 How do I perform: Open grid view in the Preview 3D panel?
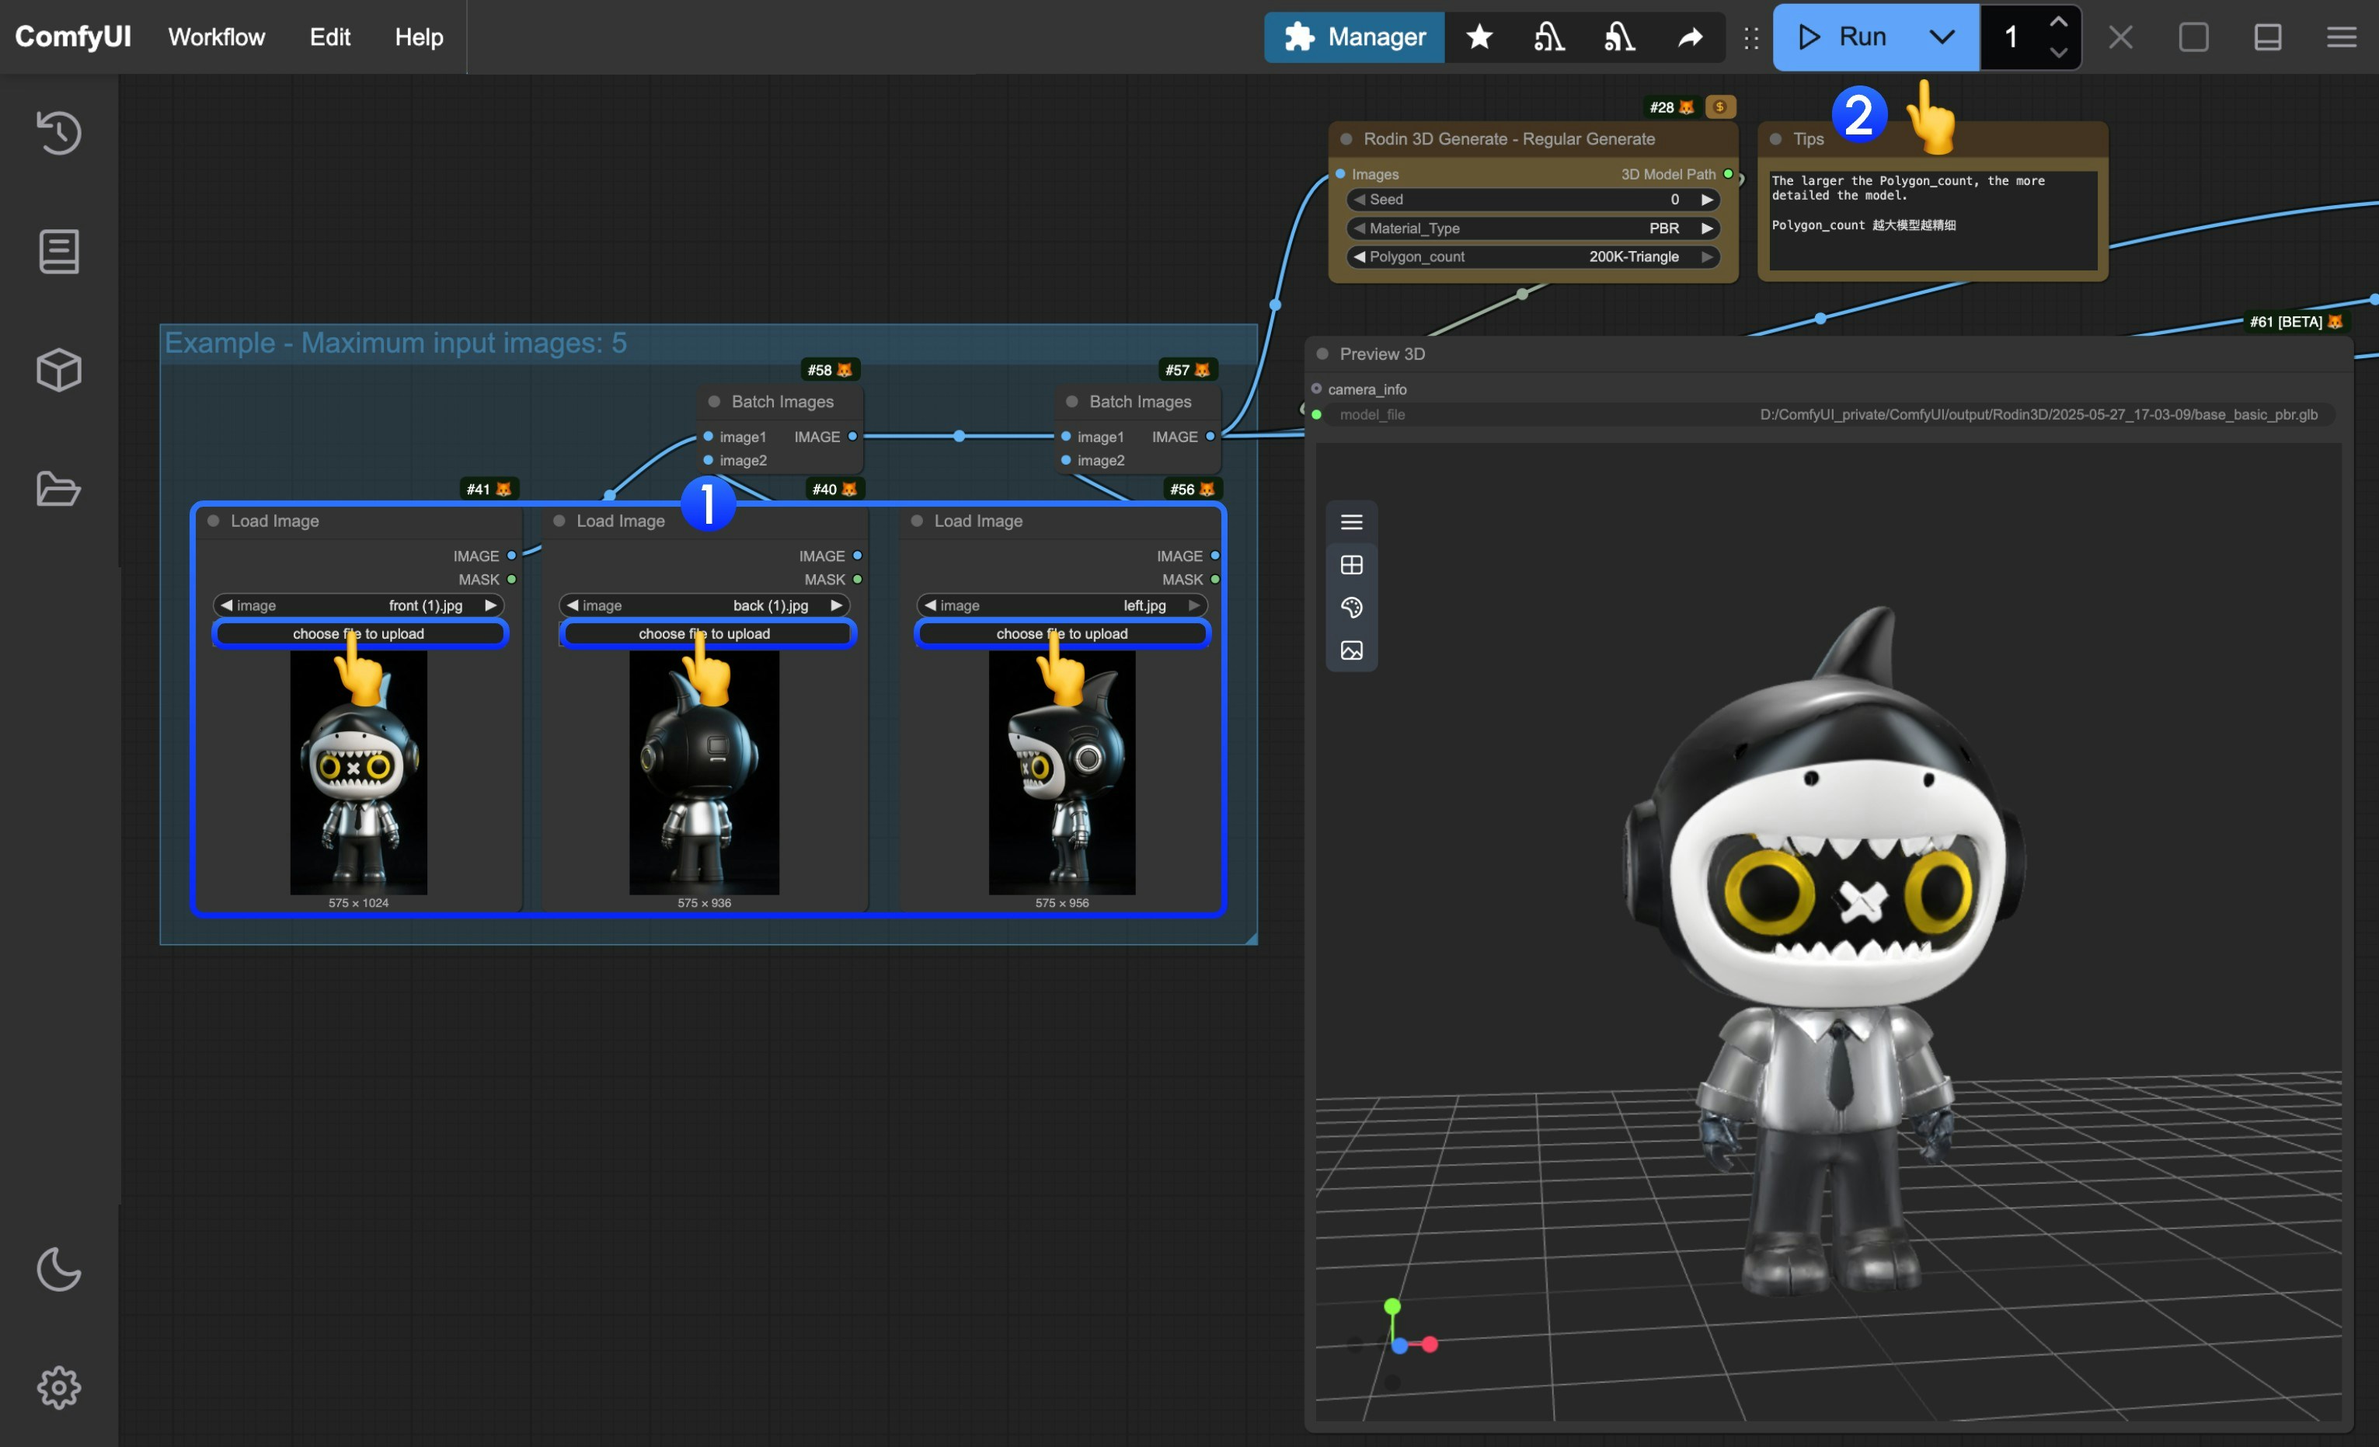click(x=1351, y=564)
